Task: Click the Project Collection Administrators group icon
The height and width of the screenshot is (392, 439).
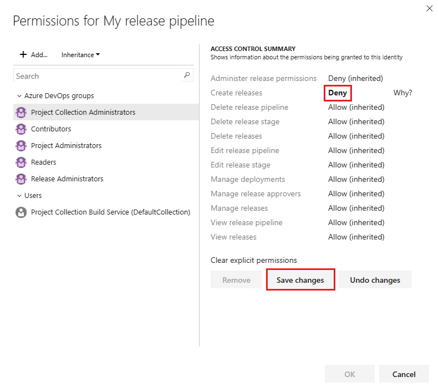Action: pyautogui.click(x=21, y=113)
